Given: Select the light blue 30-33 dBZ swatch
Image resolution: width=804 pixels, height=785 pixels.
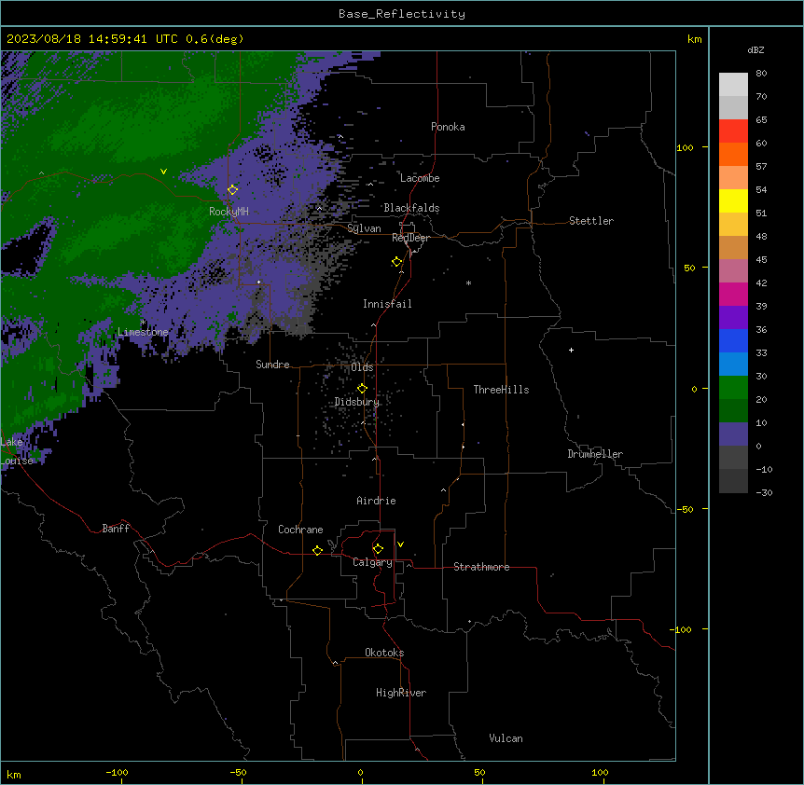Looking at the screenshot, I should coord(733,364).
